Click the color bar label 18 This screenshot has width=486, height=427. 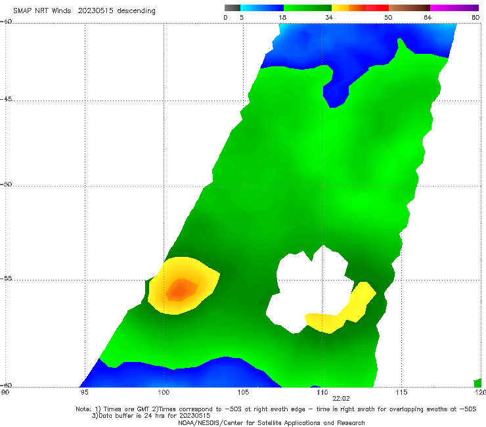[282, 18]
